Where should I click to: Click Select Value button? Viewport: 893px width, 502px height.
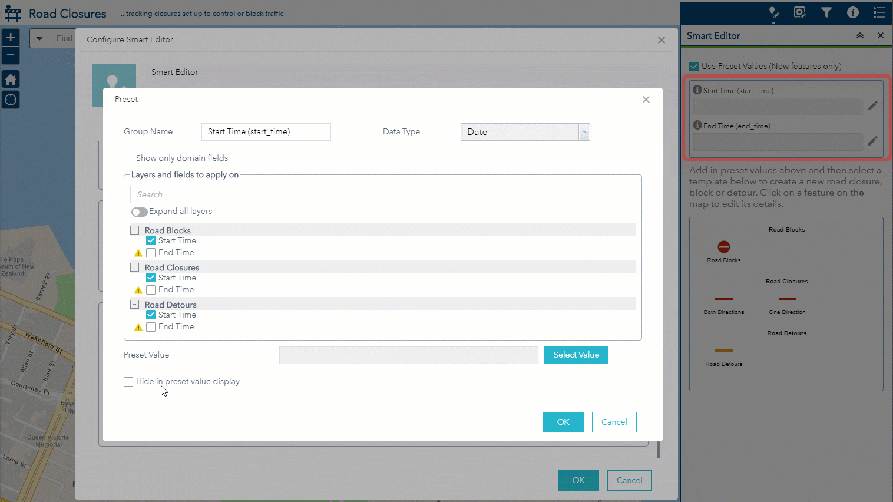pyautogui.click(x=576, y=355)
